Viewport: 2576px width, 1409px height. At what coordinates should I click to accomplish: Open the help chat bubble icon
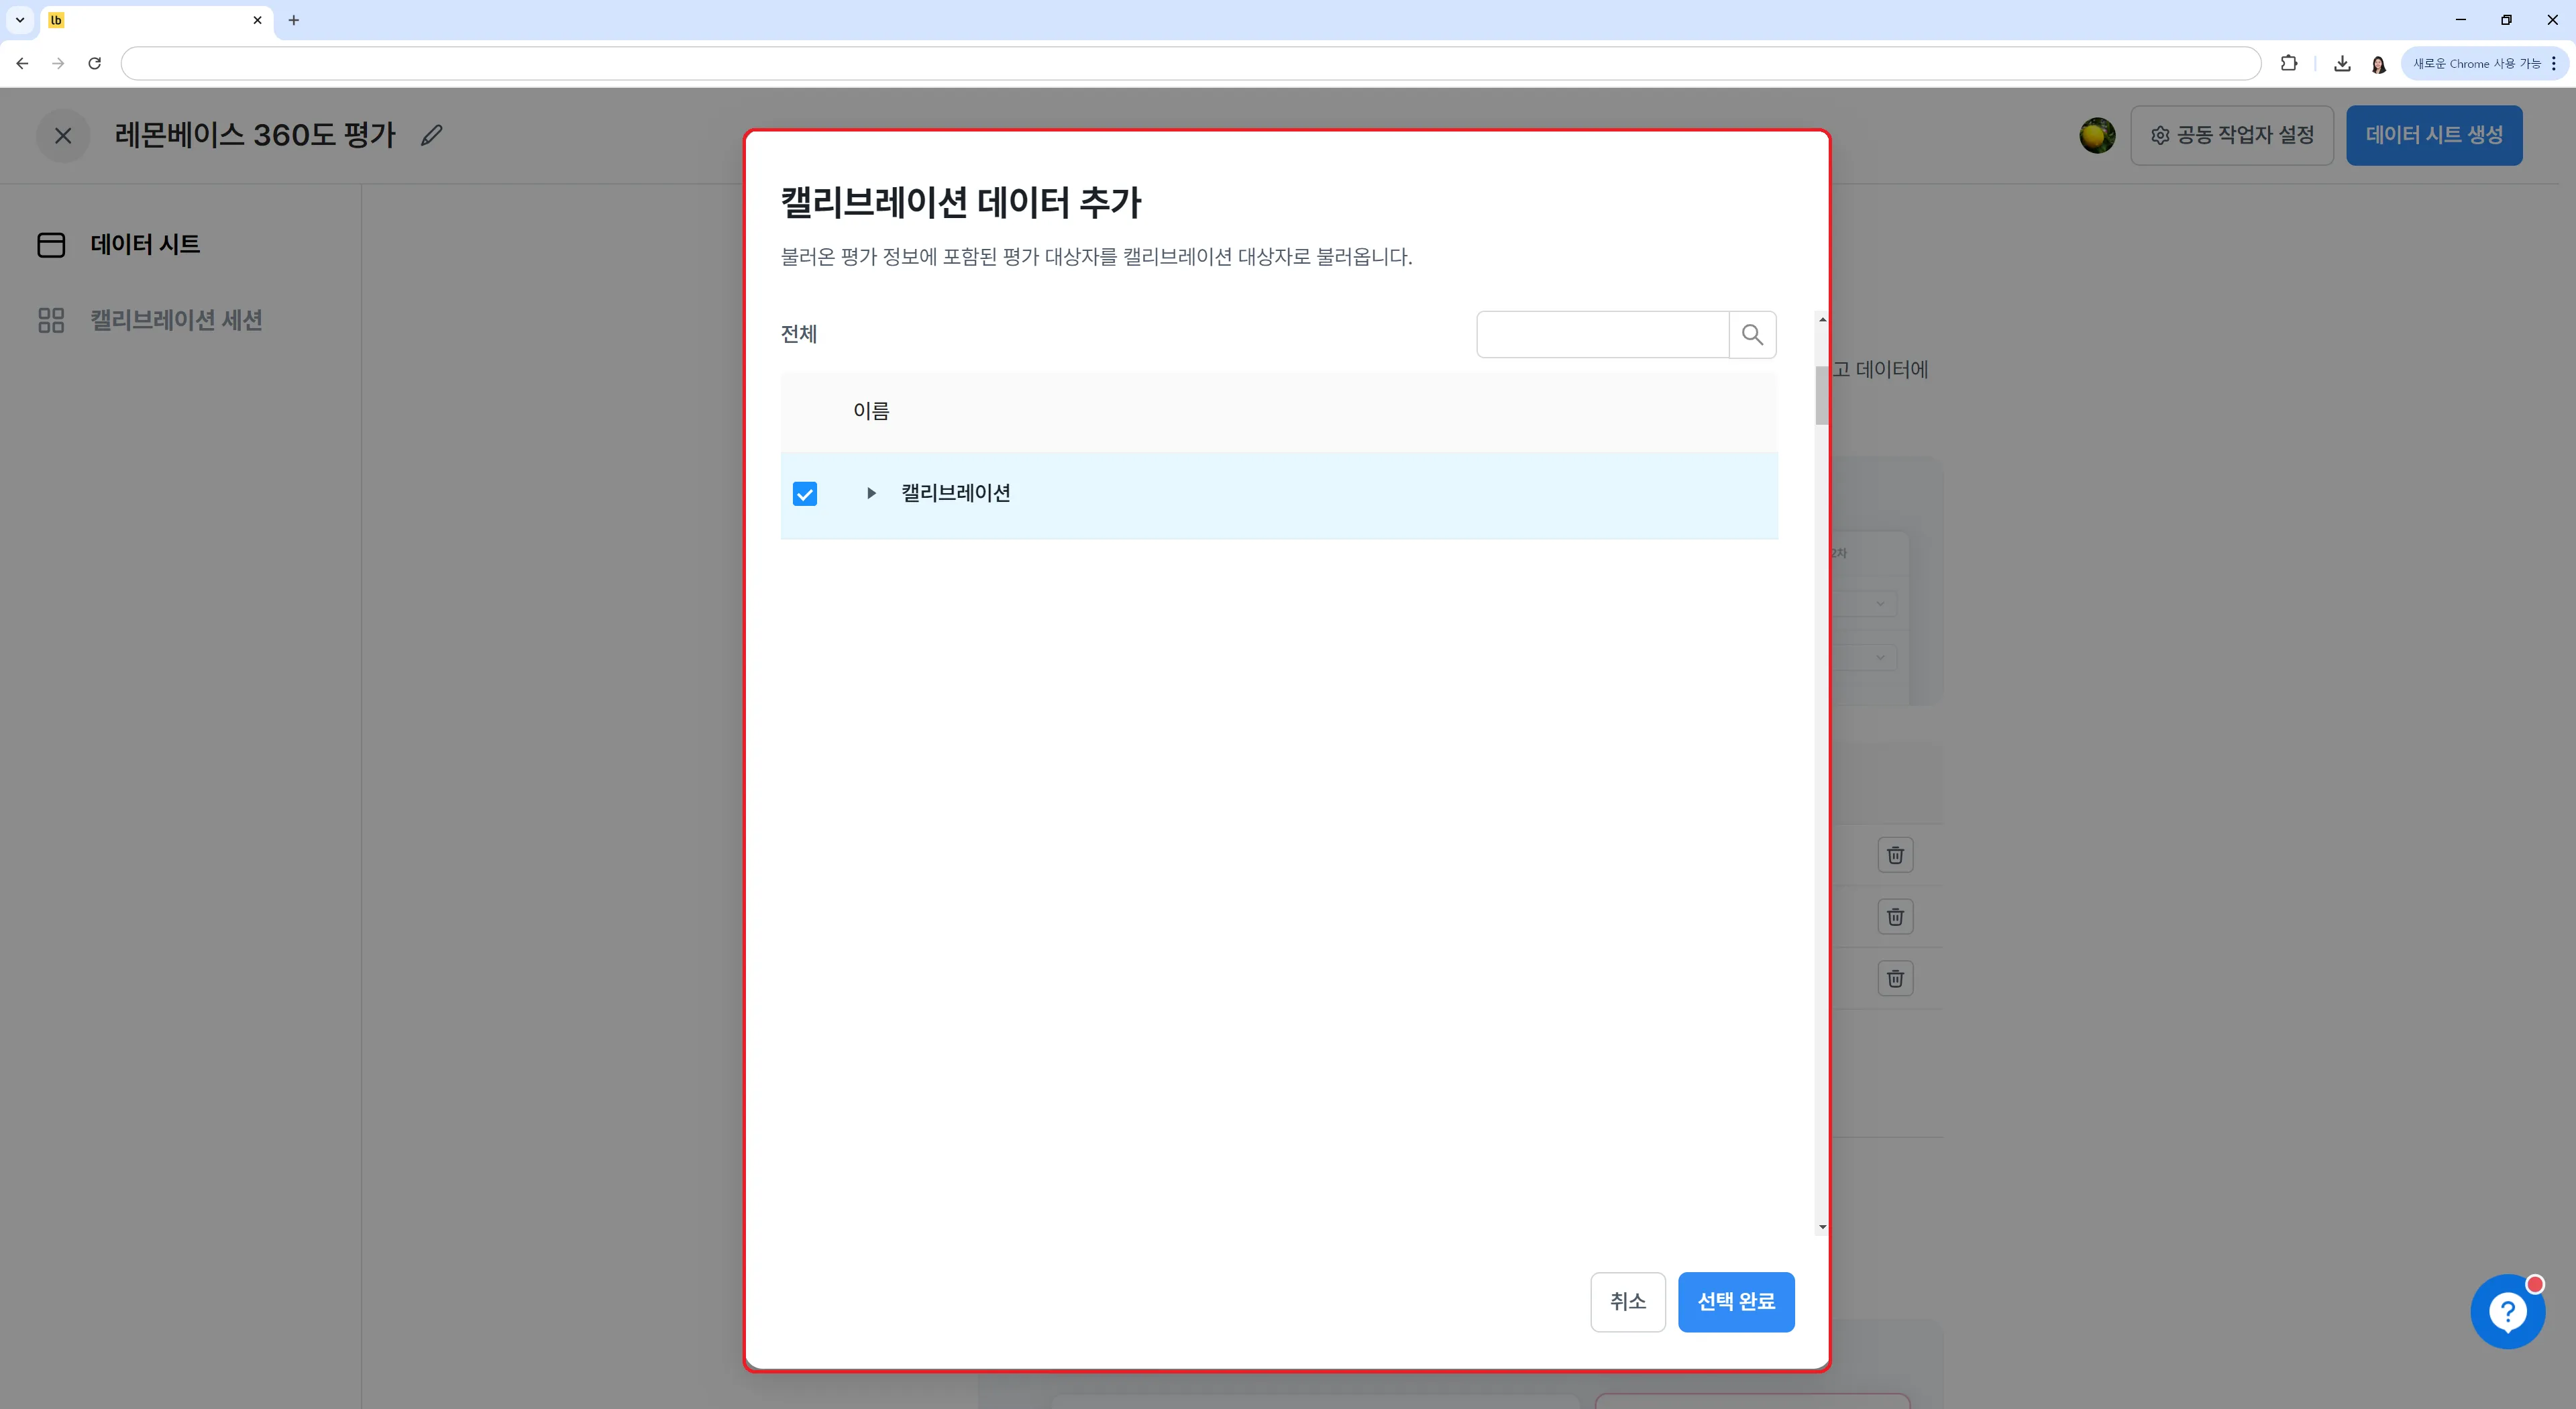[2508, 1311]
